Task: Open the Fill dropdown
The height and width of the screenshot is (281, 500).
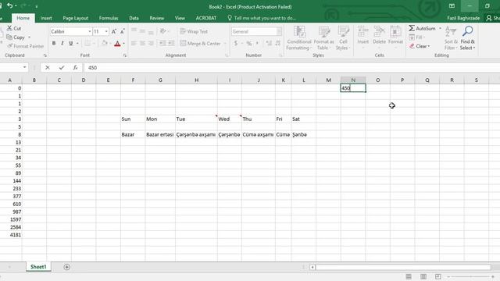Action: (x=417, y=37)
